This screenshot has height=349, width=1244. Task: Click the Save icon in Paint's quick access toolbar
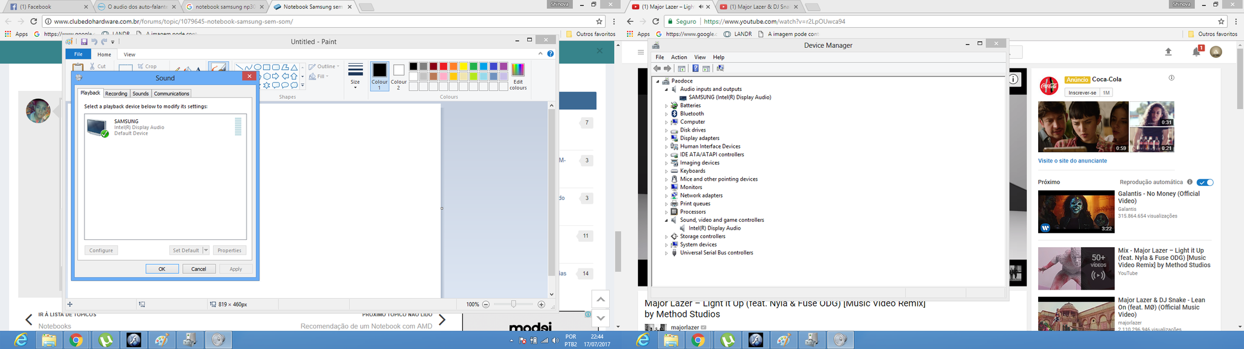84,42
